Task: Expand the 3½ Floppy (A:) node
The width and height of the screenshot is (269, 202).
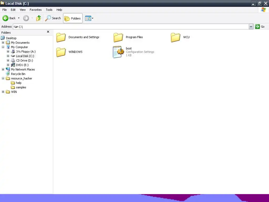Action: (x=8, y=51)
